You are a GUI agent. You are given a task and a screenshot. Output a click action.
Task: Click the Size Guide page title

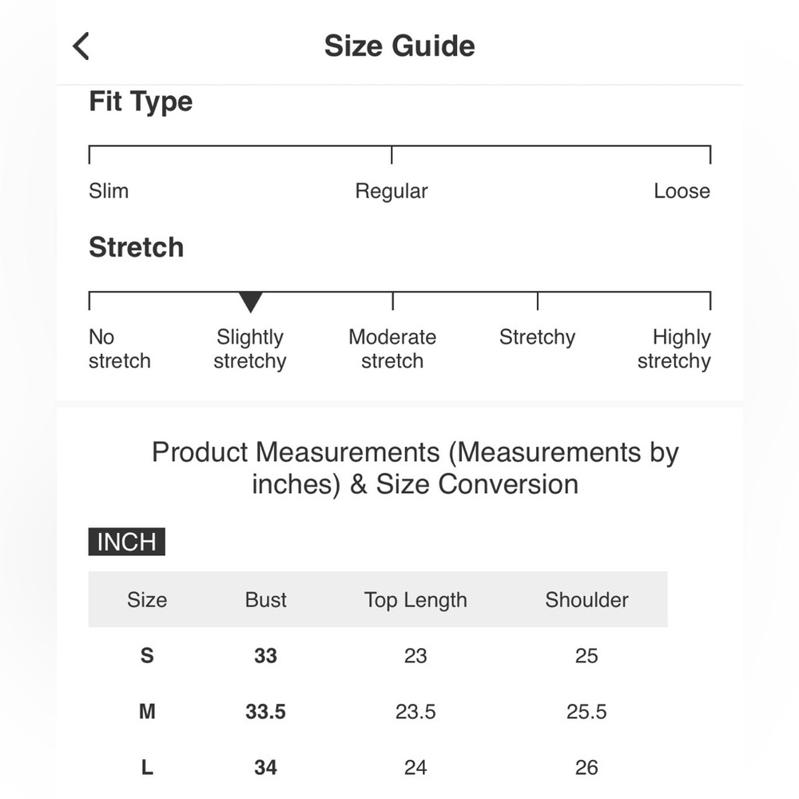pyautogui.click(x=399, y=46)
